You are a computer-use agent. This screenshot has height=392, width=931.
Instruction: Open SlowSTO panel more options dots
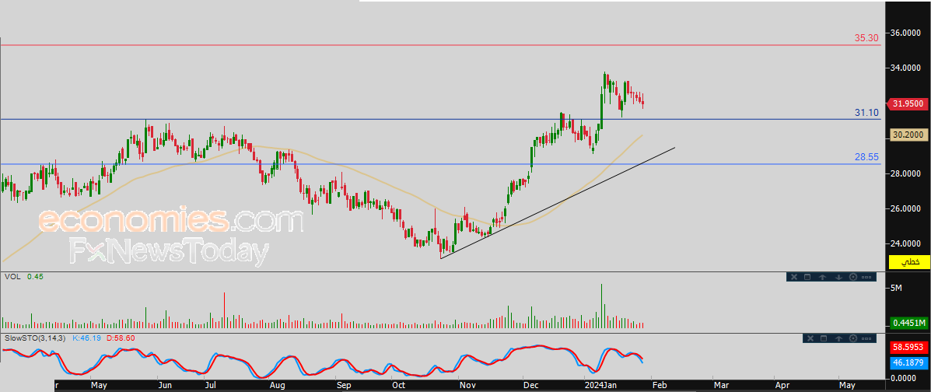pos(866,338)
